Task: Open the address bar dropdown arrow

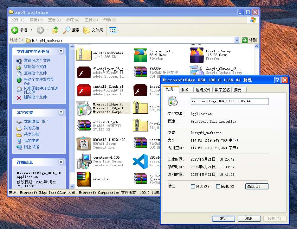Action: [237, 40]
